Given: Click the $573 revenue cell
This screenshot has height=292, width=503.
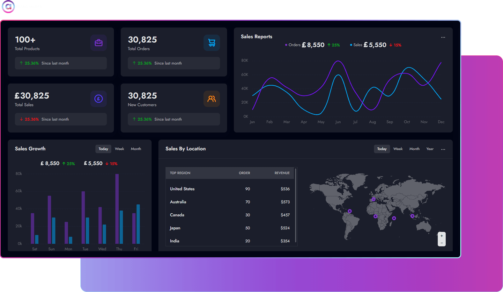Looking at the screenshot, I should tap(285, 202).
